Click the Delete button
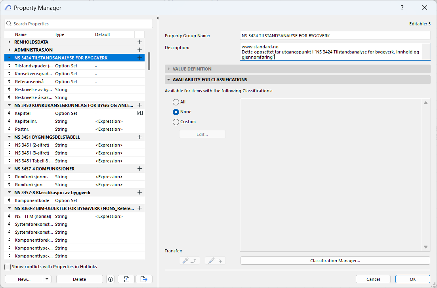The image size is (437, 288). pyautogui.click(x=79, y=279)
